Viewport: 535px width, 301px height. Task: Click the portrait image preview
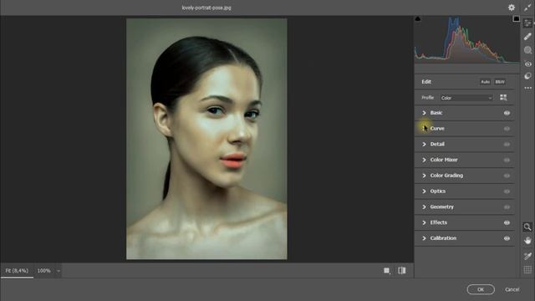(x=206, y=139)
